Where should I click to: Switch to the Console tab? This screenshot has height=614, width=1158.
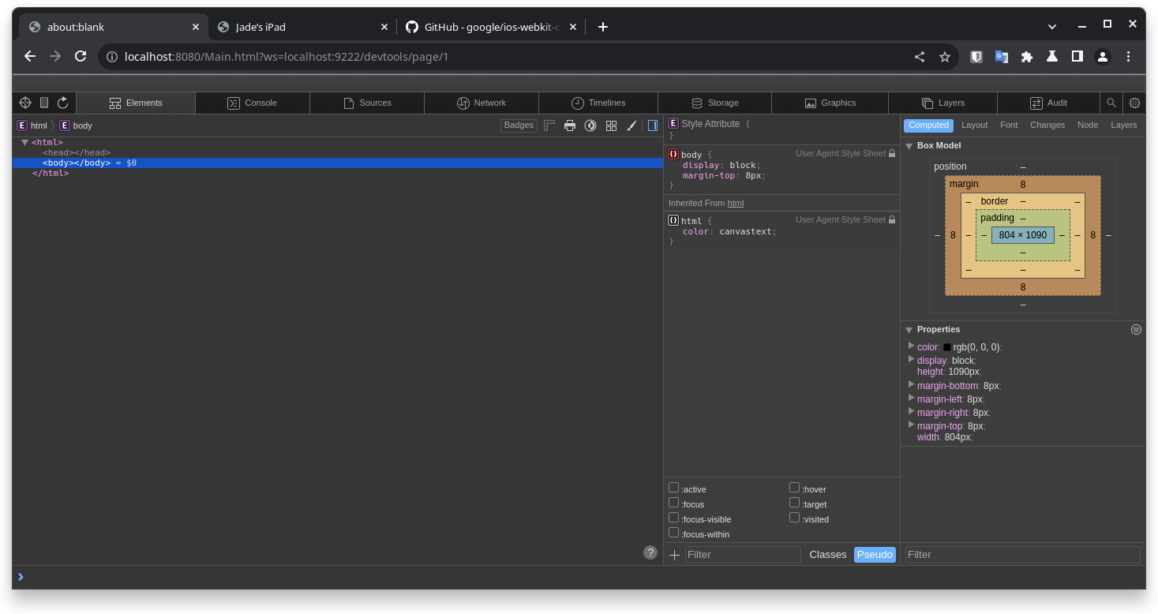click(x=253, y=103)
